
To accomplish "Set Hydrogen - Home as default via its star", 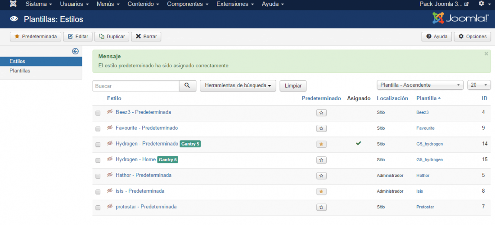I will pyautogui.click(x=321, y=160).
